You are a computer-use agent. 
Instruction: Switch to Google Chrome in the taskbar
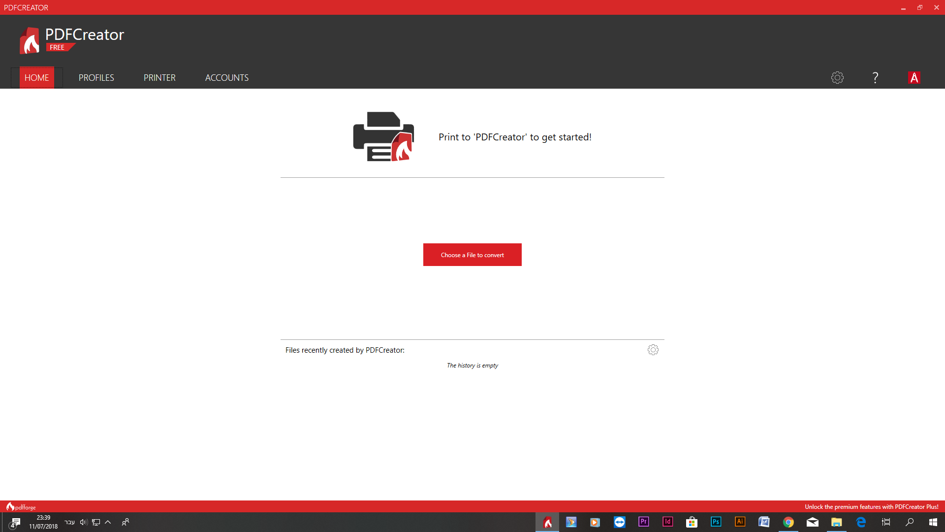(x=788, y=522)
